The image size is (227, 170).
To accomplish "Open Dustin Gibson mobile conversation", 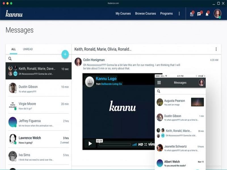I will tap(180, 117).
